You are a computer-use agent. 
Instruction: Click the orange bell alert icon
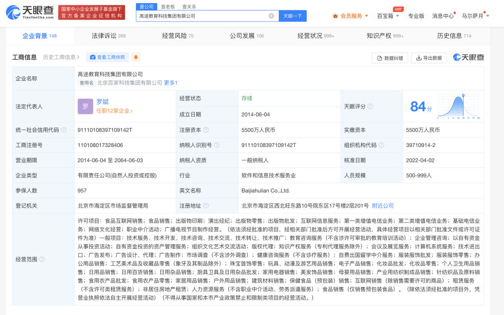[135, 57]
